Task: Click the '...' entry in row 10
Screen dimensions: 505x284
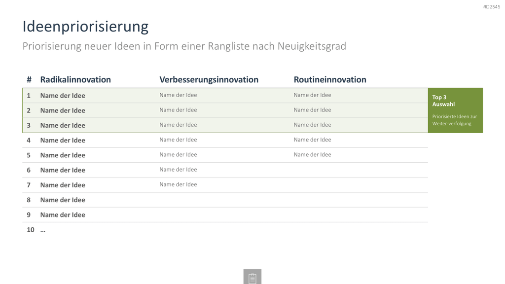Action: click(x=43, y=231)
